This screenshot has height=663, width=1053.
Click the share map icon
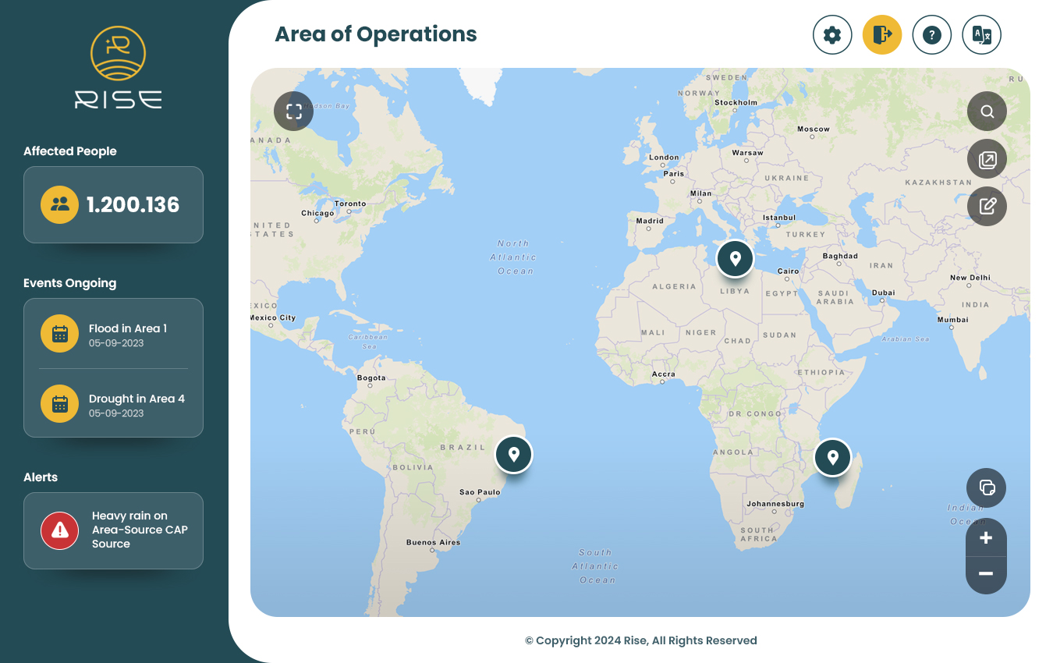pos(987,158)
